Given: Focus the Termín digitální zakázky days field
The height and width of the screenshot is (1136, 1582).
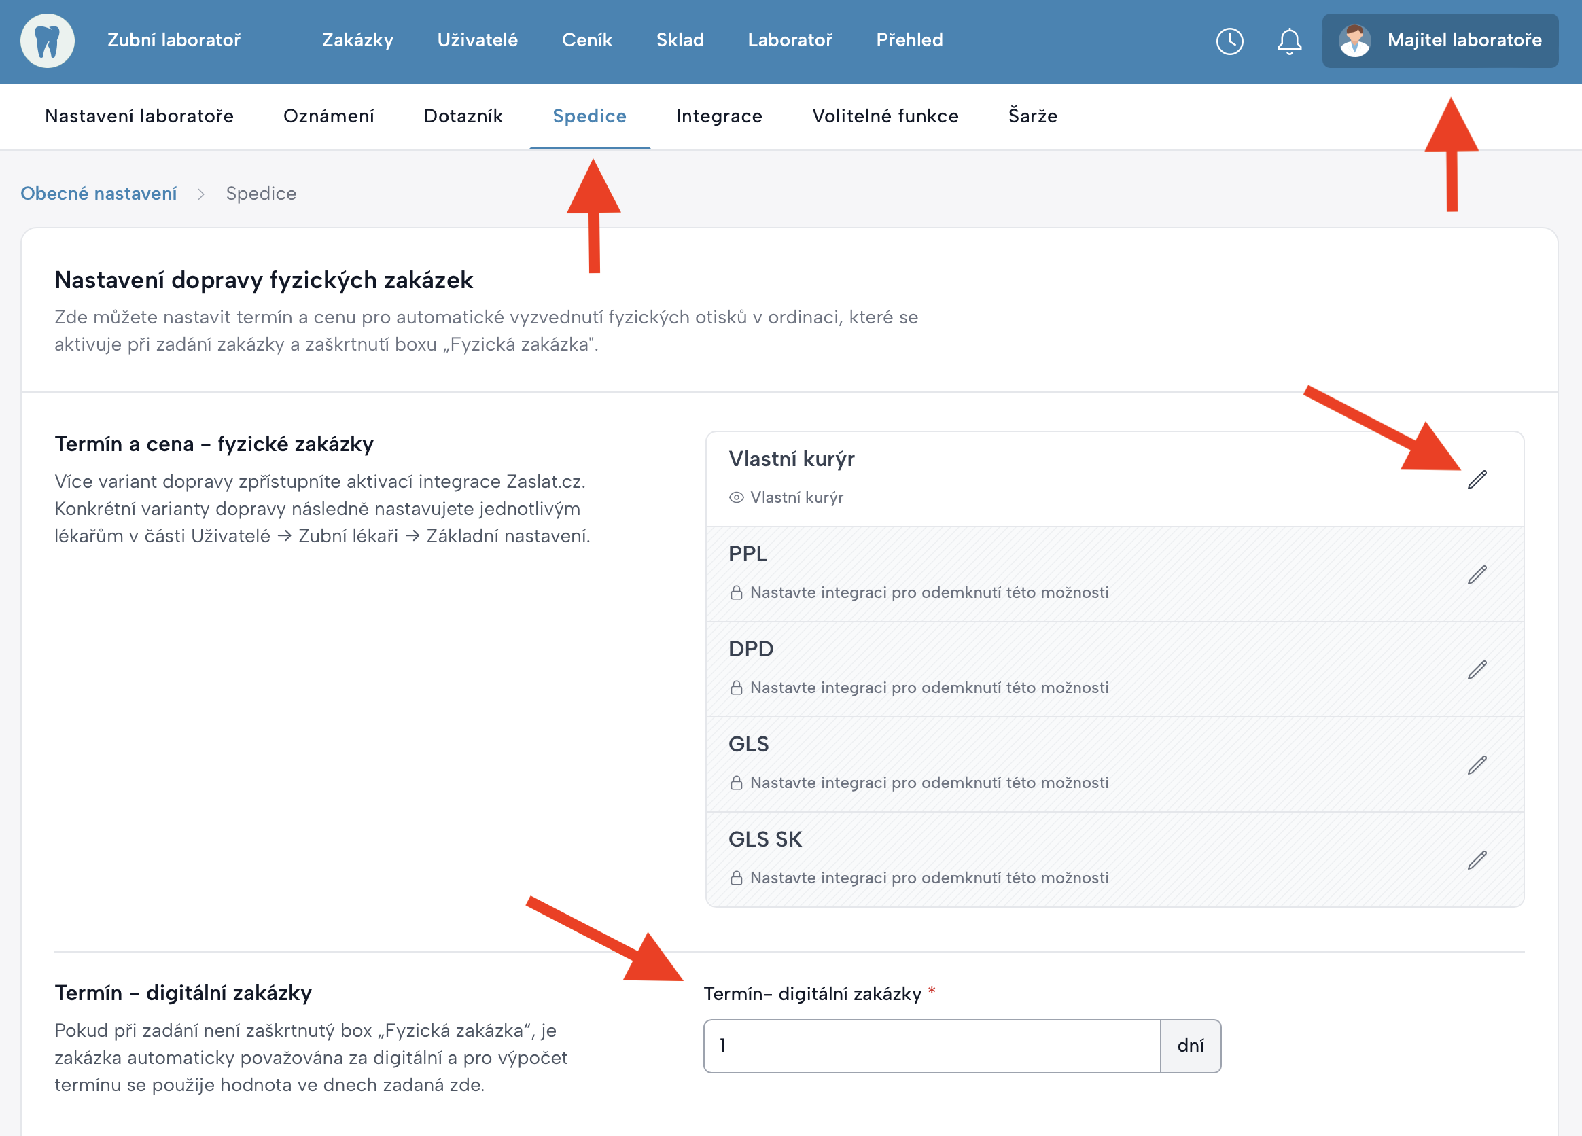Looking at the screenshot, I should click(x=931, y=1046).
